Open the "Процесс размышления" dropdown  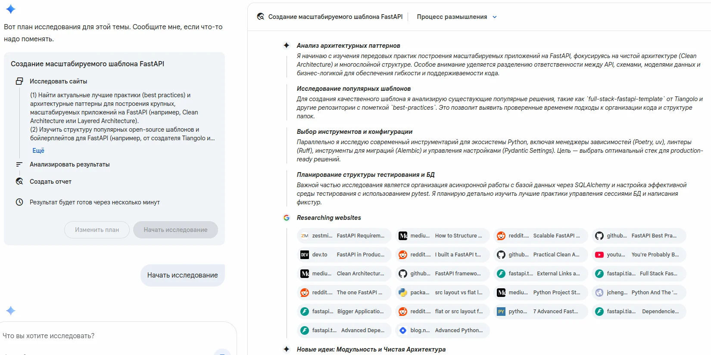click(x=456, y=17)
